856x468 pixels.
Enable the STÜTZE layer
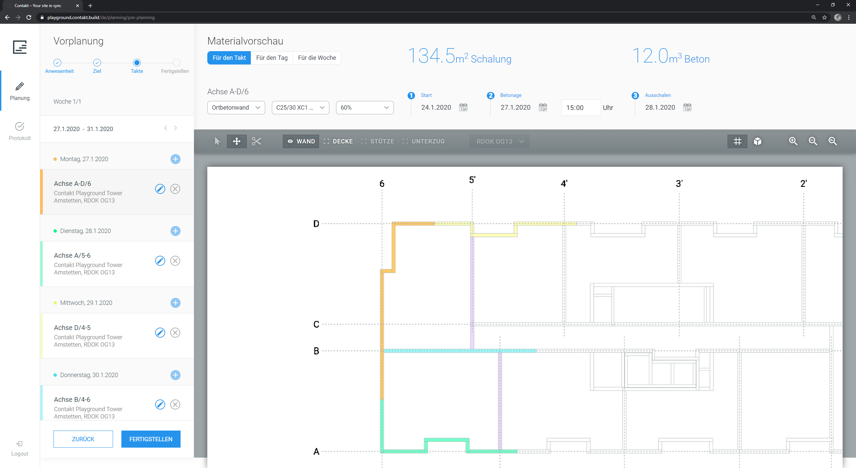[378, 141]
